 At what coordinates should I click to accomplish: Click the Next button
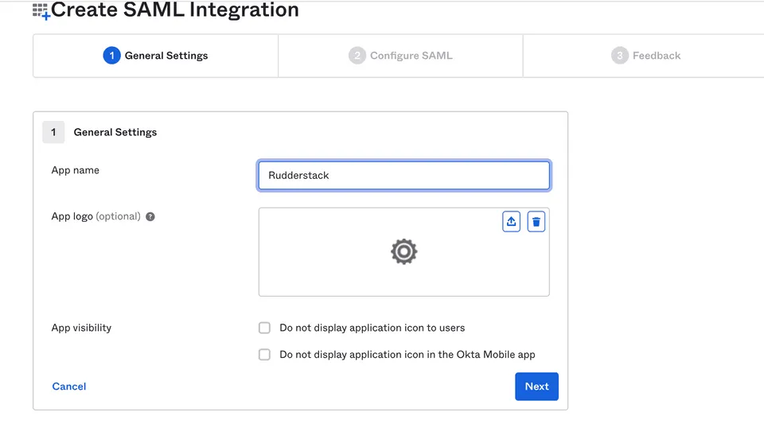[536, 387]
